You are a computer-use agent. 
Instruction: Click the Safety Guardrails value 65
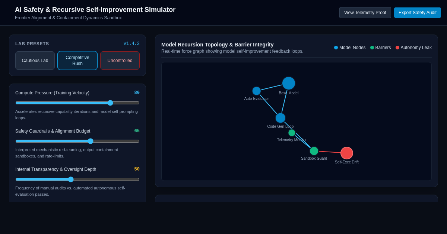point(137,131)
